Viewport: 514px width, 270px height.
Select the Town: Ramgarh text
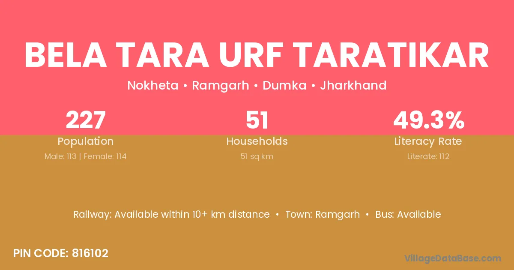click(x=323, y=214)
